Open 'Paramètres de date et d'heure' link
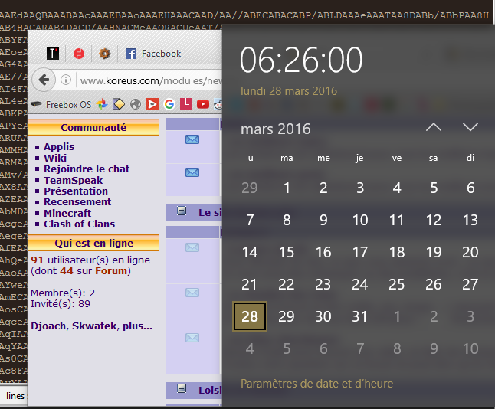Viewport: 495px width, 409px height. 316,384
